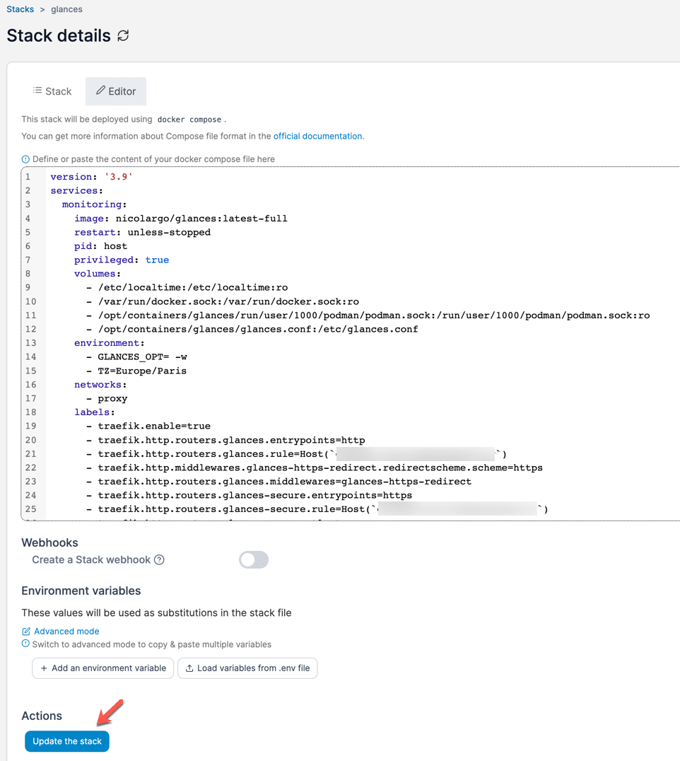The height and width of the screenshot is (761, 680).
Task: Load variables from .env file
Action: [x=247, y=668]
